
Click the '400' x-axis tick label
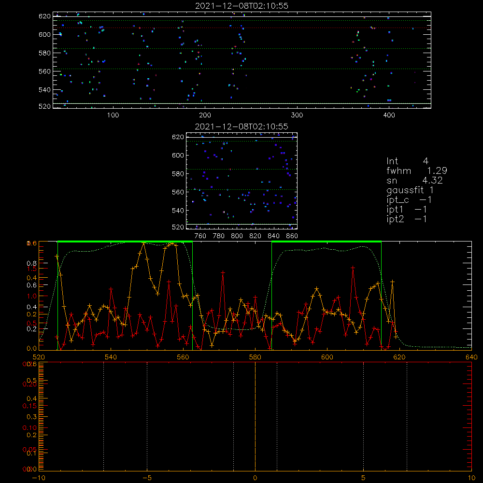point(389,115)
